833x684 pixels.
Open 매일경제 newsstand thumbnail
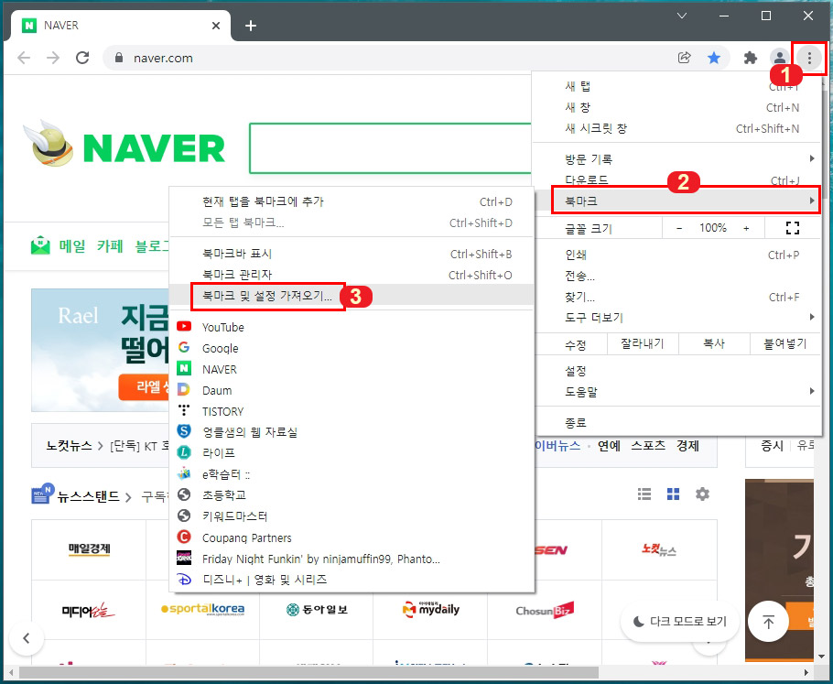tap(89, 549)
